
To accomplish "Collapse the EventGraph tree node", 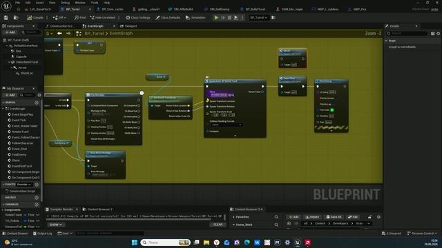I will pyautogui.click(x=3, y=109).
